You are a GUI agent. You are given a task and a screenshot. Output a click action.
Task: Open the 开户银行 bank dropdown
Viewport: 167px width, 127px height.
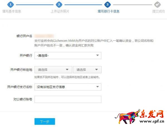68,55
